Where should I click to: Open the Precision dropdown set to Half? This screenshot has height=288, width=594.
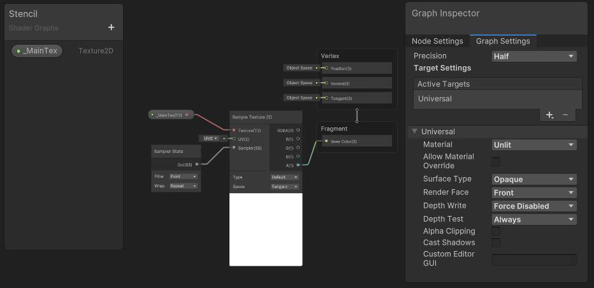(534, 57)
